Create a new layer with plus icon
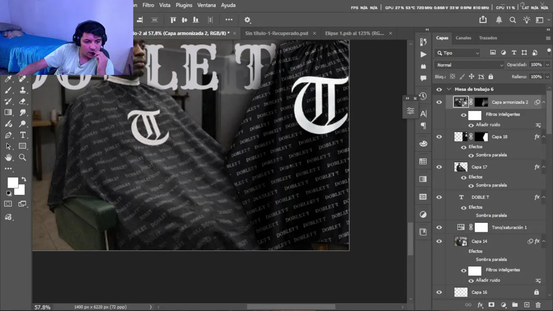 coord(527,305)
